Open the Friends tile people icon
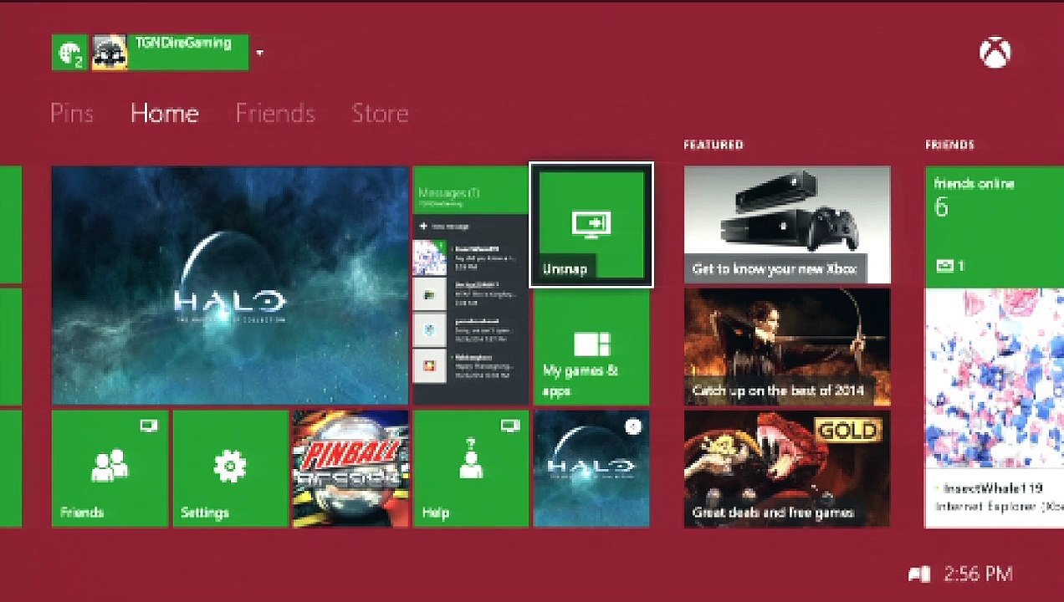1064x602 pixels. 110,466
